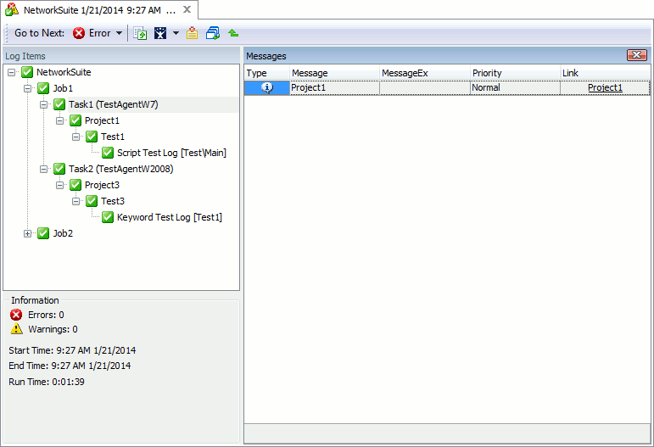The image size is (654, 447).
Task: Click the dark figure toolbar icon
Action: 160,33
